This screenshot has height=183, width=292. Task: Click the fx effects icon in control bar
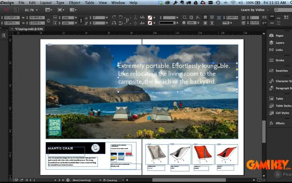click(x=197, y=17)
